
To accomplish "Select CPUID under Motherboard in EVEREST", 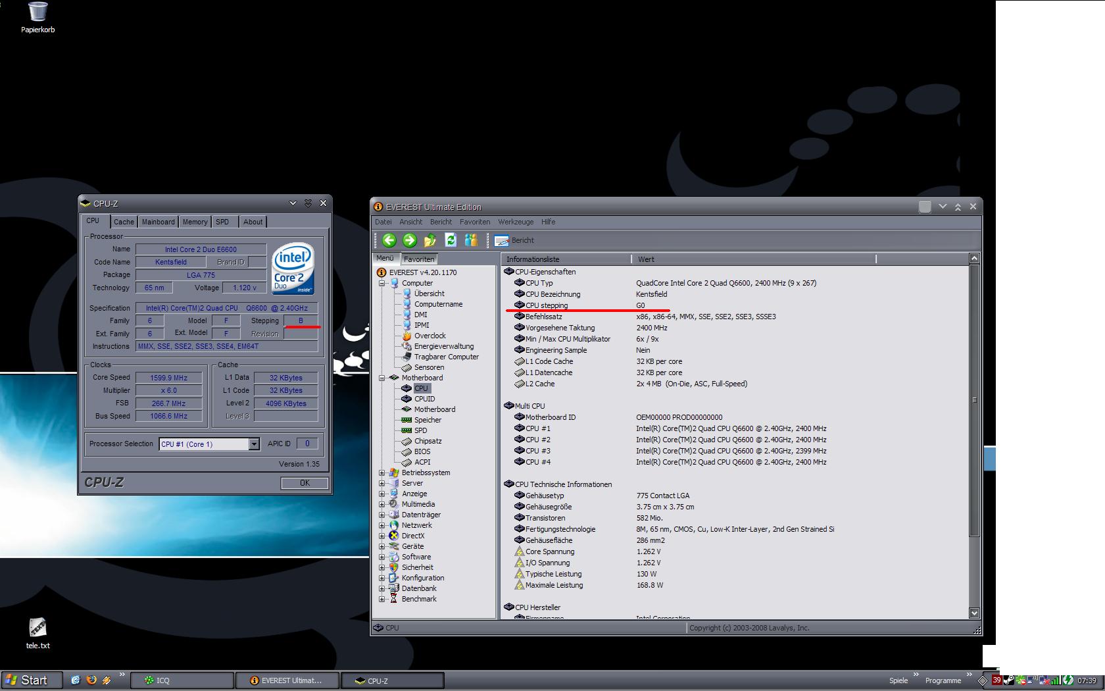I will [424, 399].
